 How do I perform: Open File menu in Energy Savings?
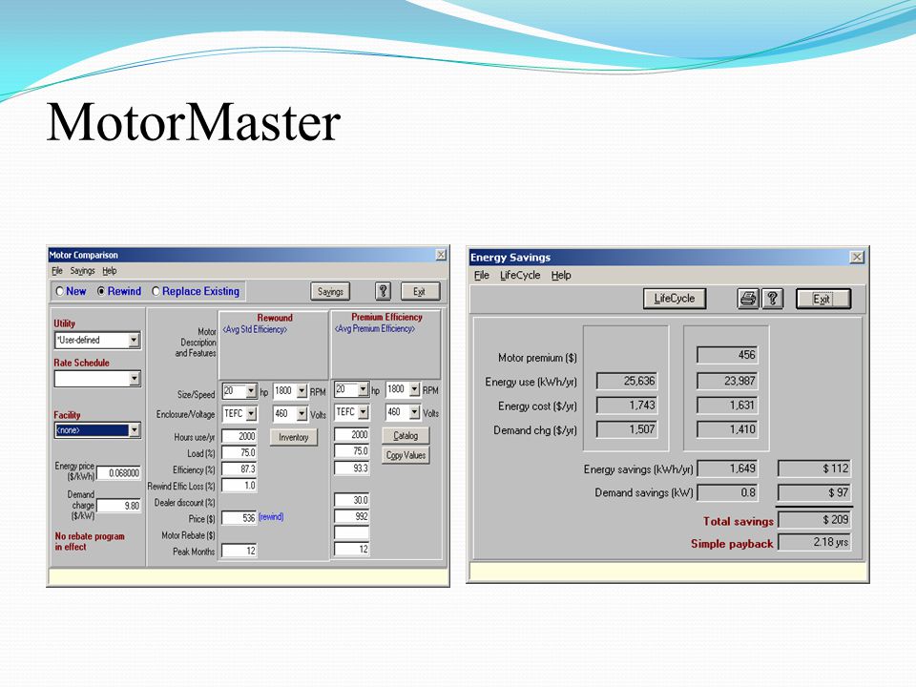click(481, 275)
